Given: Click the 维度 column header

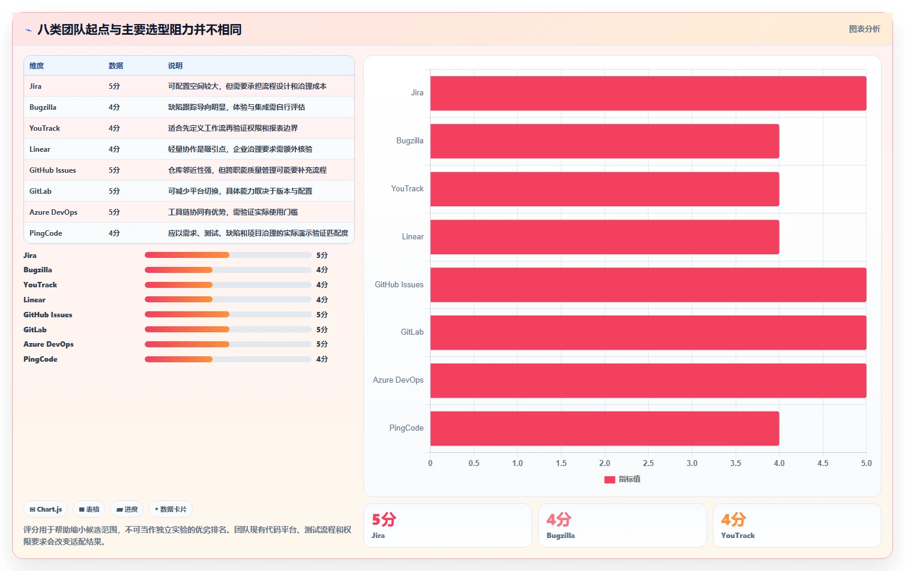Looking at the screenshot, I should [x=37, y=66].
